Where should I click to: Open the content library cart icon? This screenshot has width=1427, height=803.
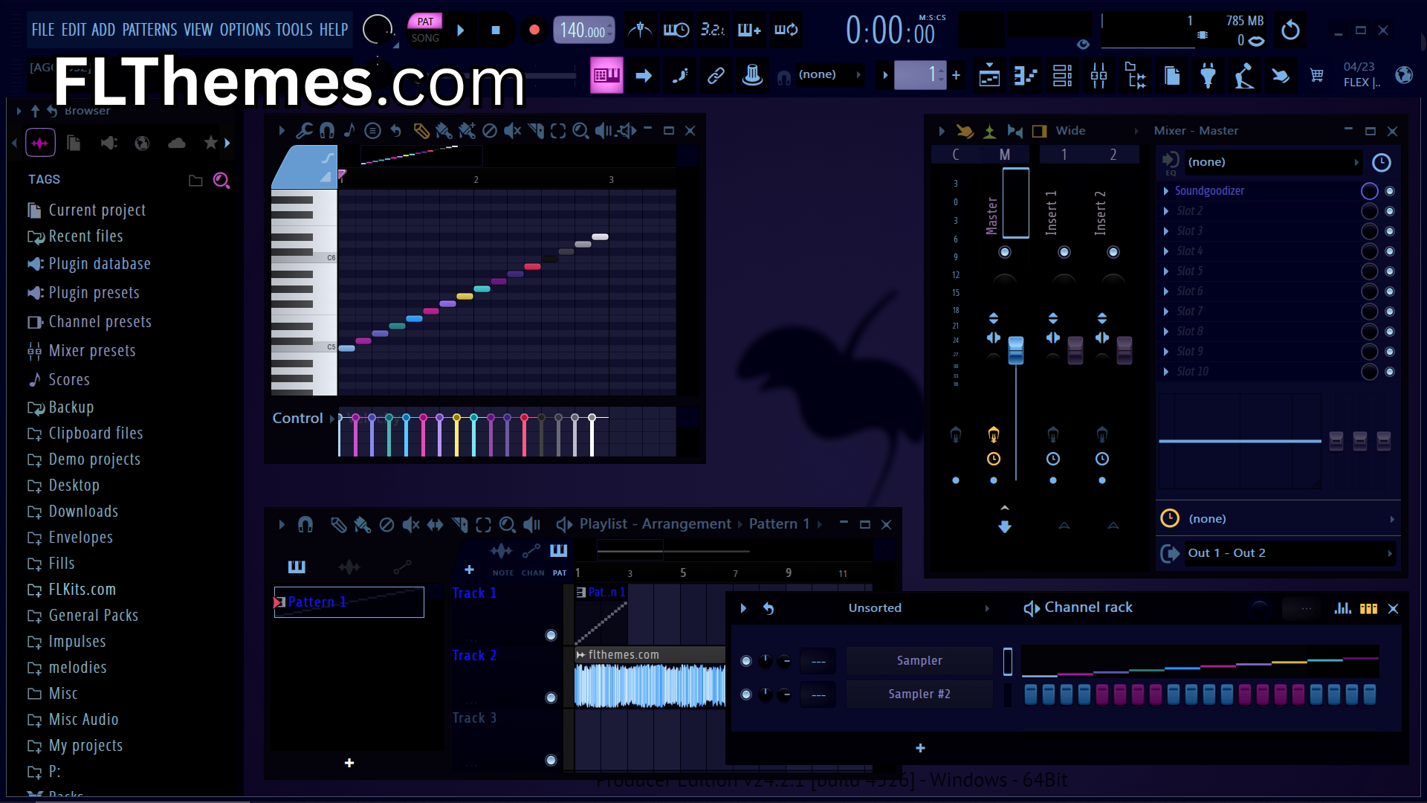(1317, 75)
